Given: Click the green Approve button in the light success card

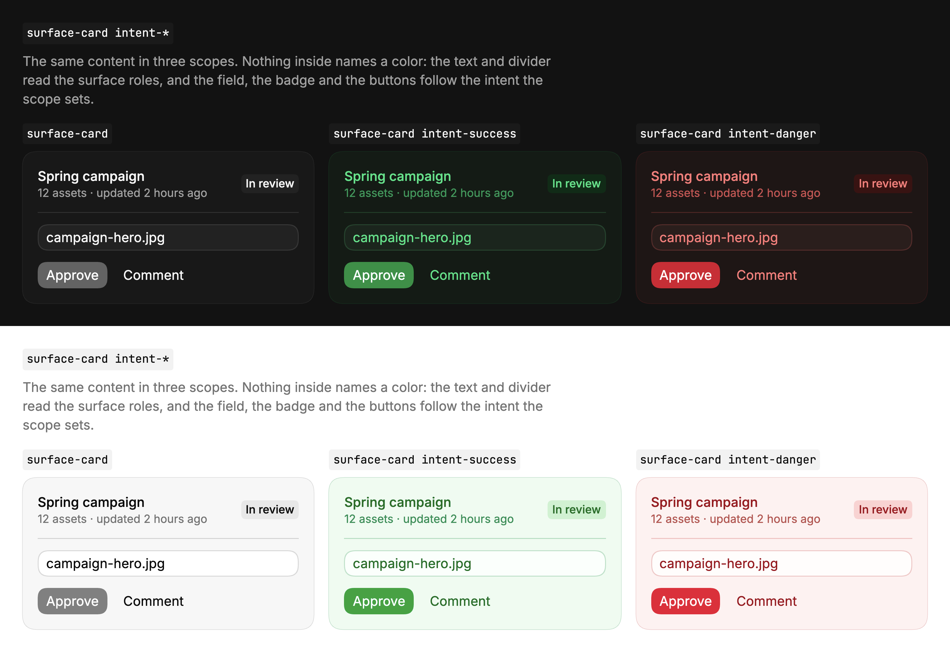Looking at the screenshot, I should pyautogui.click(x=379, y=601).
